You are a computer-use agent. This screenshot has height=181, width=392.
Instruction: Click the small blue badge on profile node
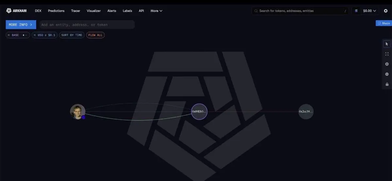coord(83,117)
